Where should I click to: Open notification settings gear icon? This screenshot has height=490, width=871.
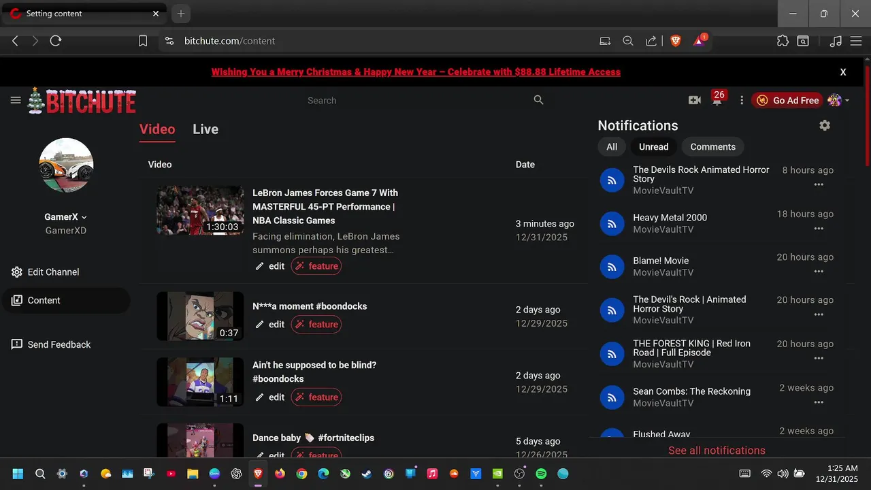pyautogui.click(x=825, y=125)
